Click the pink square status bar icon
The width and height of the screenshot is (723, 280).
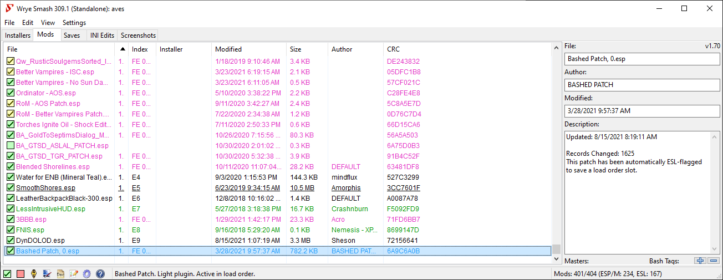coord(21,274)
